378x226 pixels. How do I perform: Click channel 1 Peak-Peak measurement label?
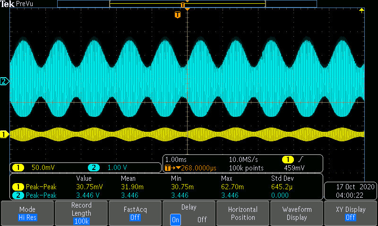pyautogui.click(x=41, y=187)
